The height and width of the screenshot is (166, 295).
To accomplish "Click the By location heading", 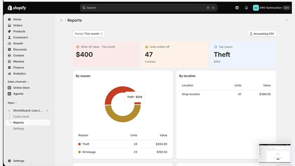I will (187, 76).
